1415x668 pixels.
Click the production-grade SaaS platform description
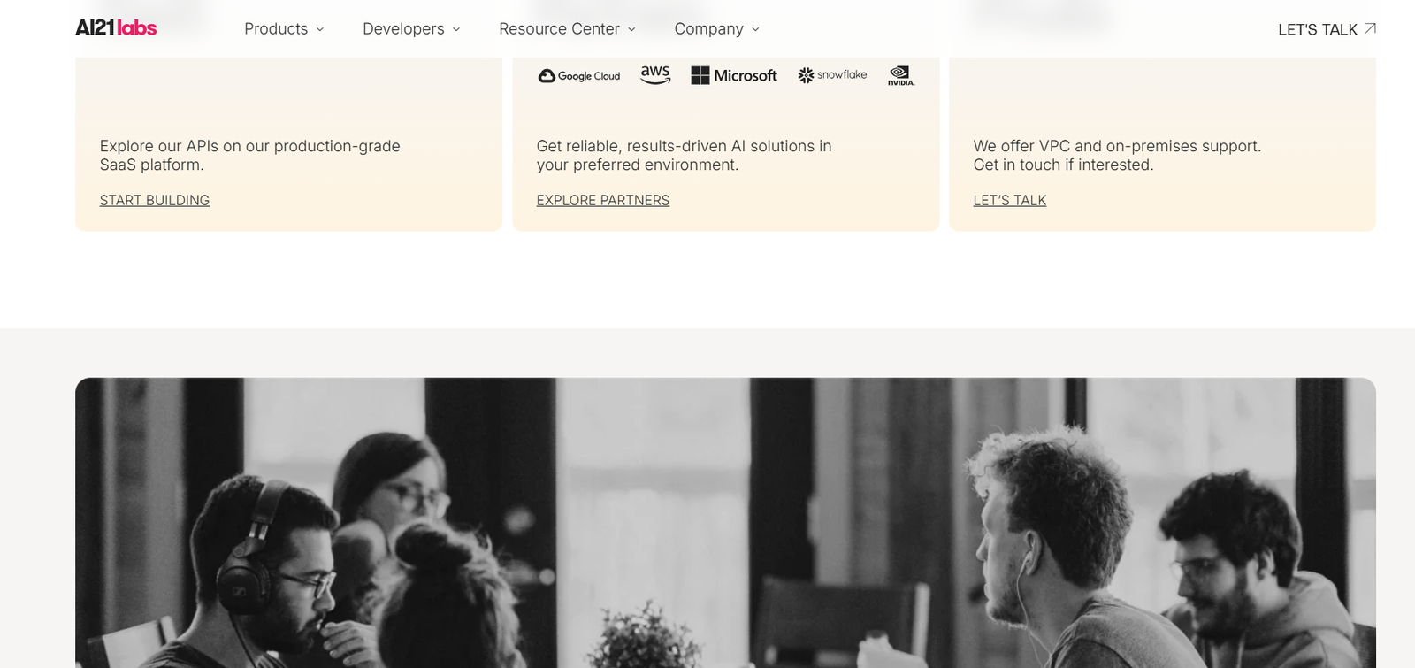(249, 155)
